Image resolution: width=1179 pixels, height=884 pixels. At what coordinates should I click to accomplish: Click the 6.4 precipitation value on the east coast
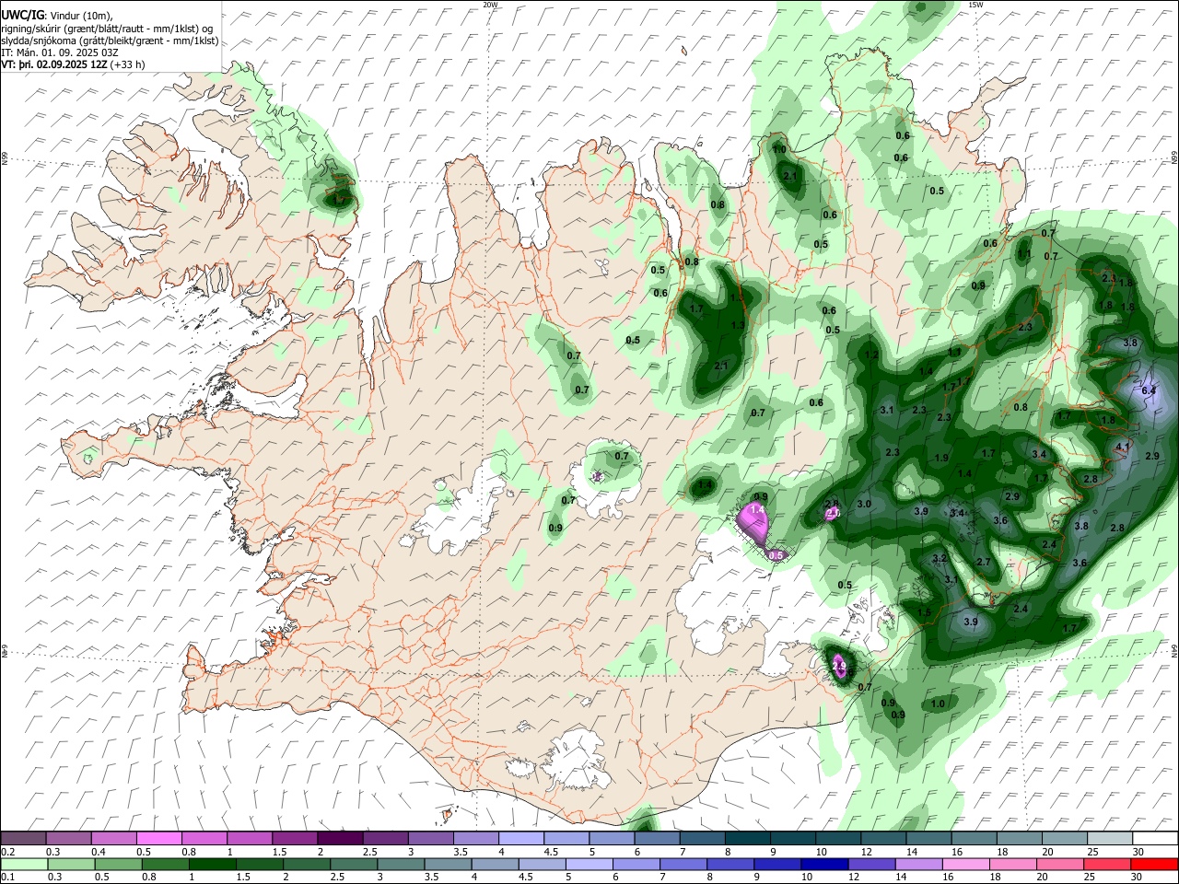point(1149,391)
